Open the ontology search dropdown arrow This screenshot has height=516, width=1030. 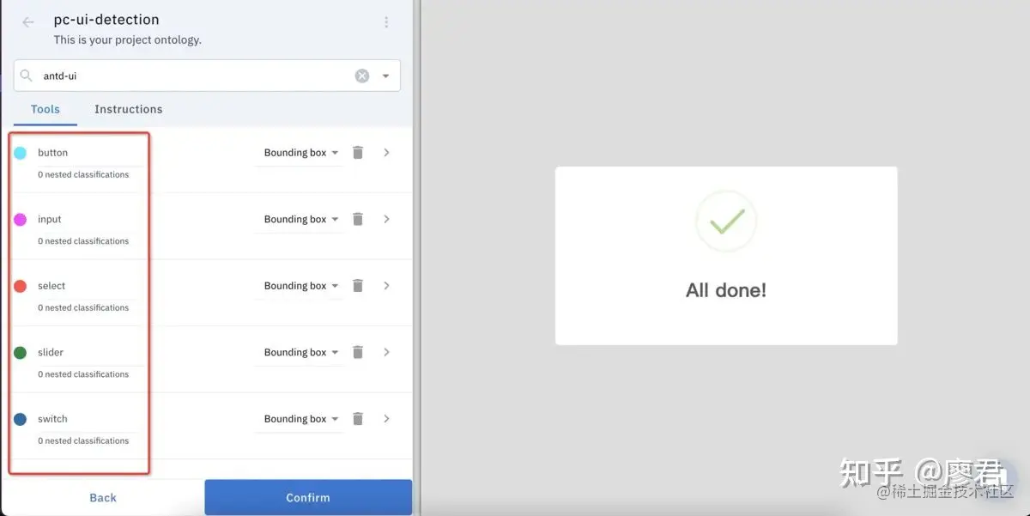385,76
